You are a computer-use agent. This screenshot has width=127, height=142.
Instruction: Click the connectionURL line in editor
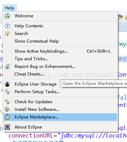[x=68, y=135]
